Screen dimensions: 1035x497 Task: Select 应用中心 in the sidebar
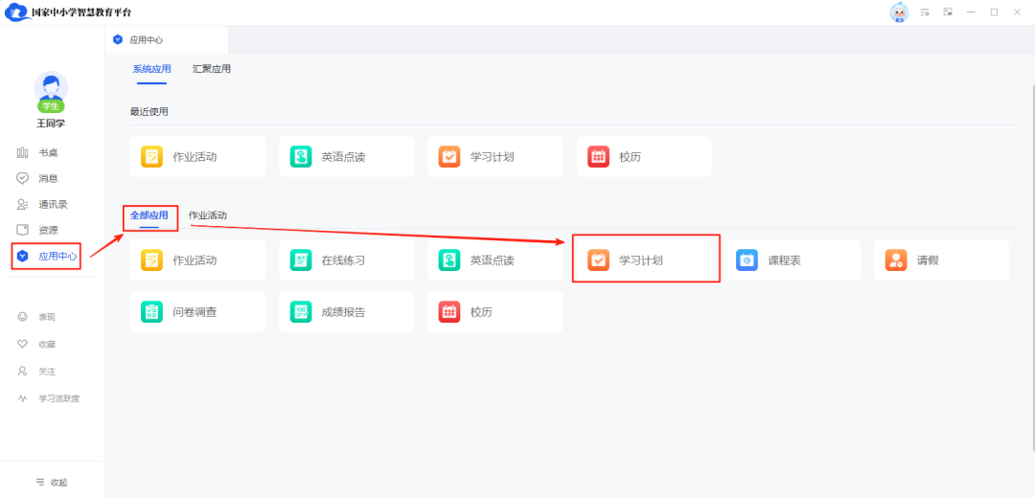pyautogui.click(x=57, y=256)
